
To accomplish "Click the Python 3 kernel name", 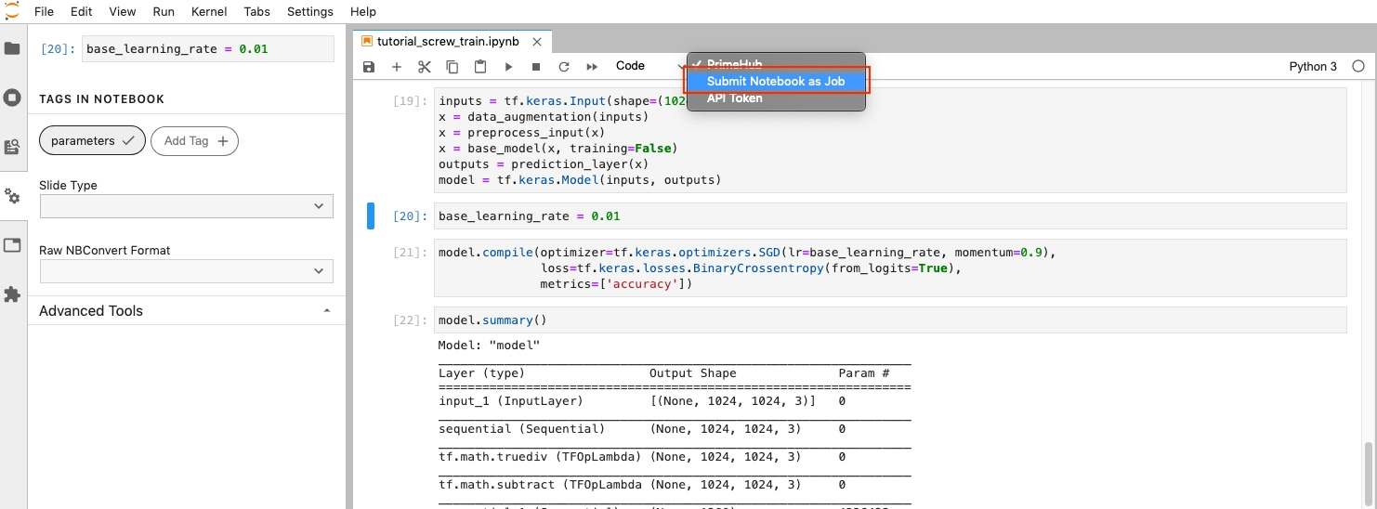I will point(1313,67).
